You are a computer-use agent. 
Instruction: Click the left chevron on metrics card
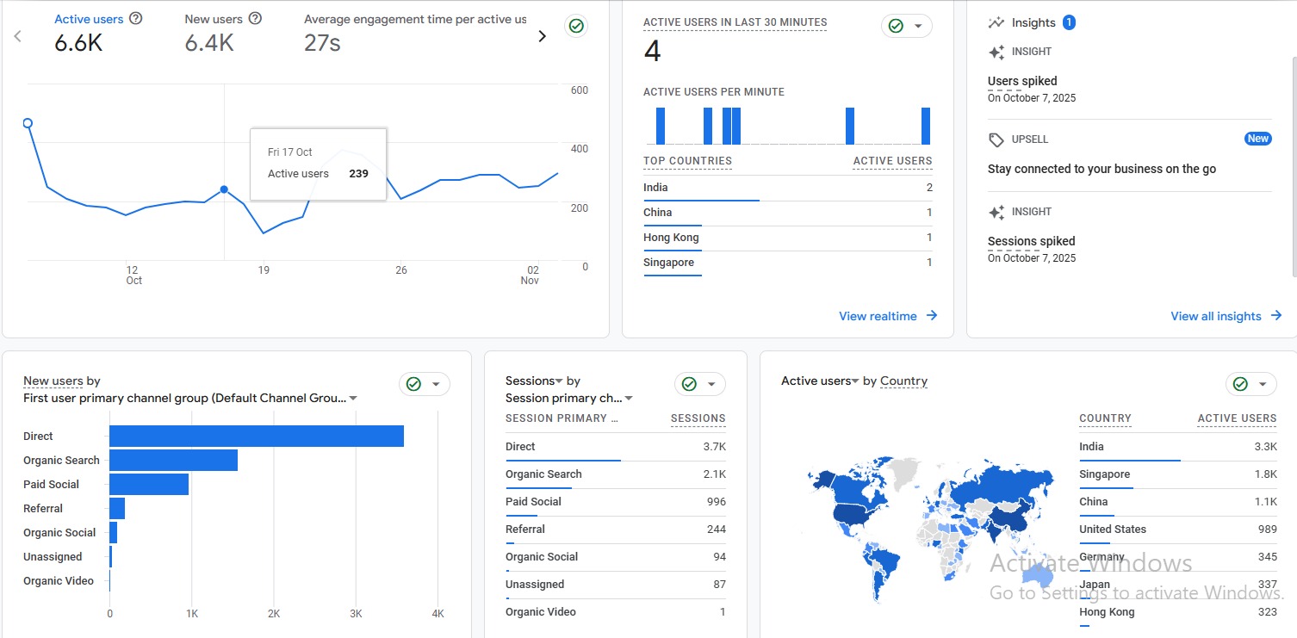[17, 36]
